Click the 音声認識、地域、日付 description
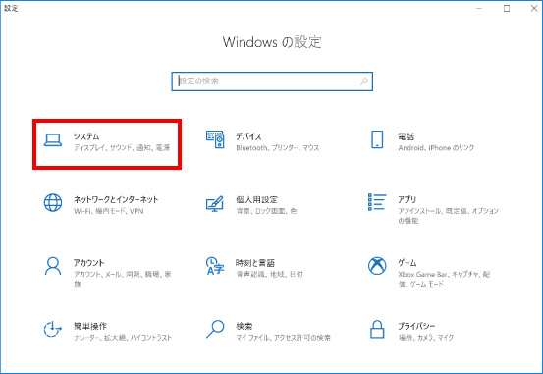 coord(269,274)
